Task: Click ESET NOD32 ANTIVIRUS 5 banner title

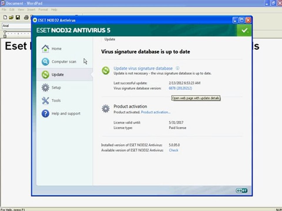Action: coord(73,30)
